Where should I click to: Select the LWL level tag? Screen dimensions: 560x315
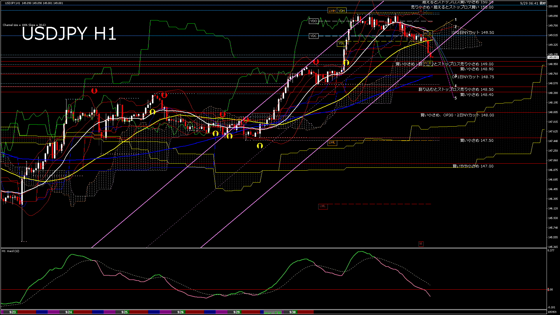pos(332,143)
